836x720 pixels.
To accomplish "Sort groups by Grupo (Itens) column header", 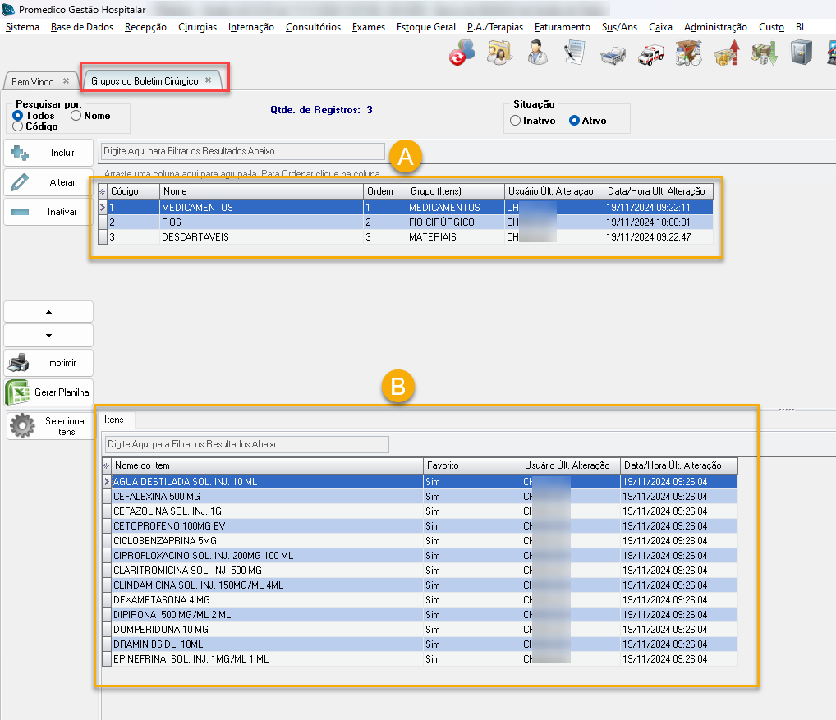I will coord(456,191).
